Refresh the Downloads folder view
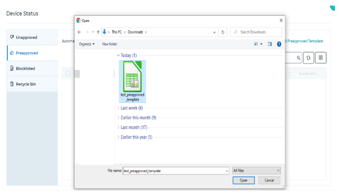This screenshot has height=193, width=339. (x=223, y=32)
